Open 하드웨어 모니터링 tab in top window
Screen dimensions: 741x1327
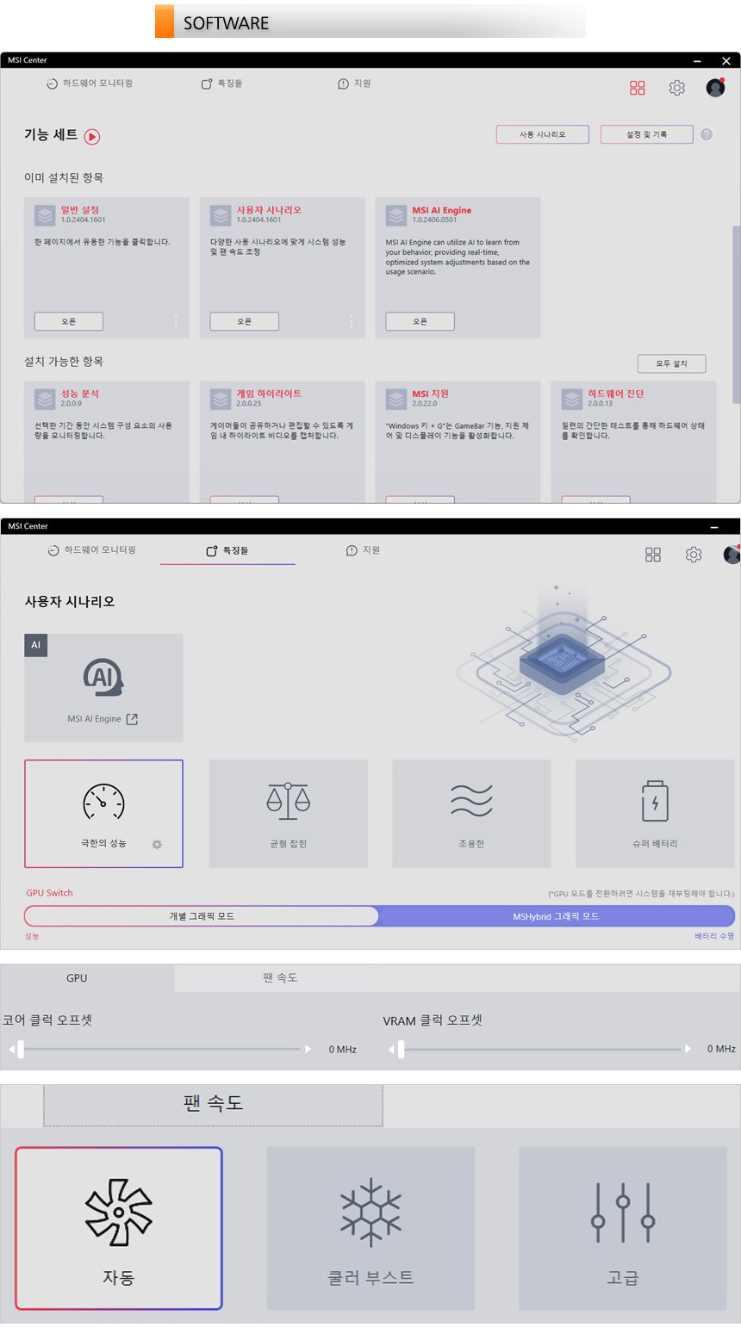(90, 84)
